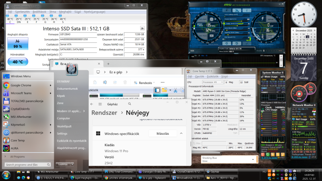Open Google Chrome from the start menu
Screen dimensions: 322x181
[x=27, y=85]
